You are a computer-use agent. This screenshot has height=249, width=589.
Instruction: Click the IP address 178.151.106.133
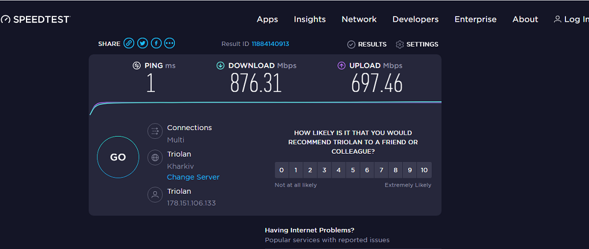click(191, 203)
